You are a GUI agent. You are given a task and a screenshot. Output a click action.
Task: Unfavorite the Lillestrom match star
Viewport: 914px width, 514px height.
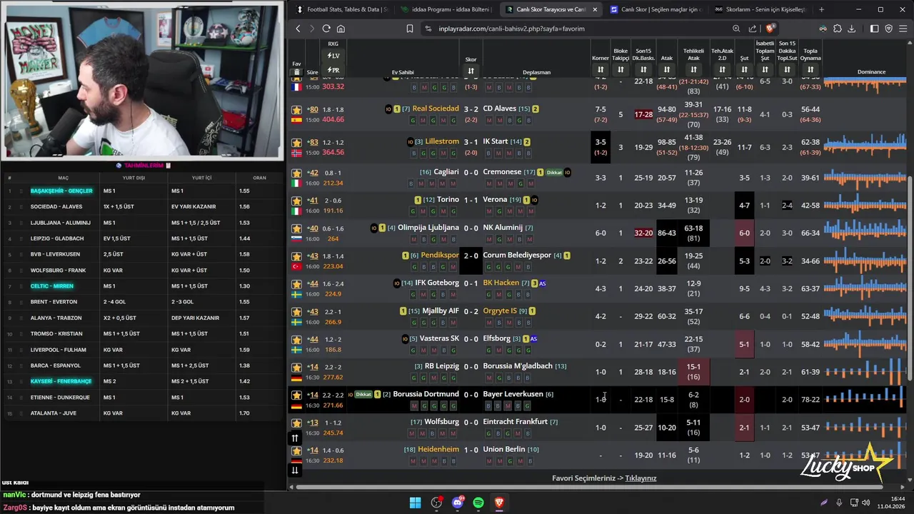click(296, 143)
